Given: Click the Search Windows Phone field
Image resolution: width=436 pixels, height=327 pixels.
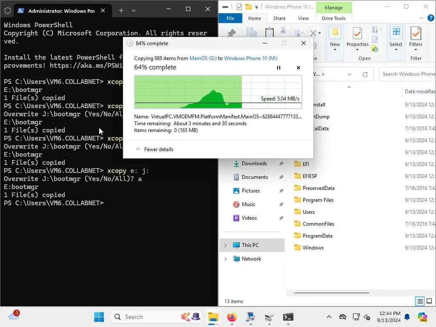Looking at the screenshot, I should point(407,74).
